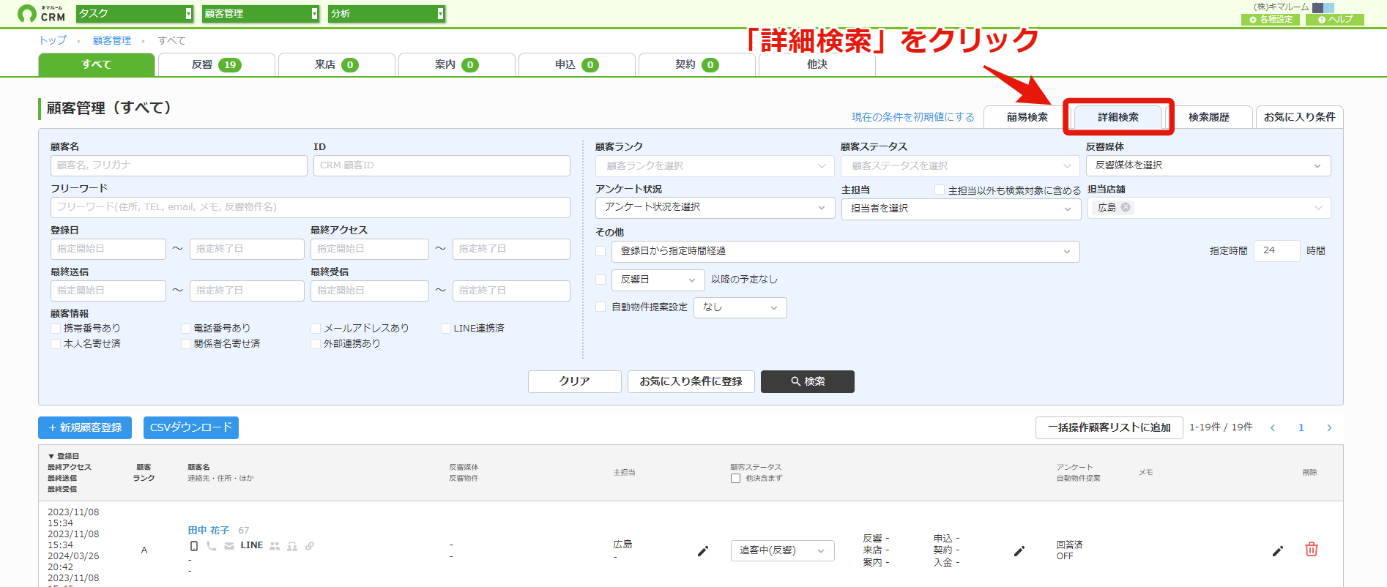Open customer 田中 花子 link

tap(209, 530)
